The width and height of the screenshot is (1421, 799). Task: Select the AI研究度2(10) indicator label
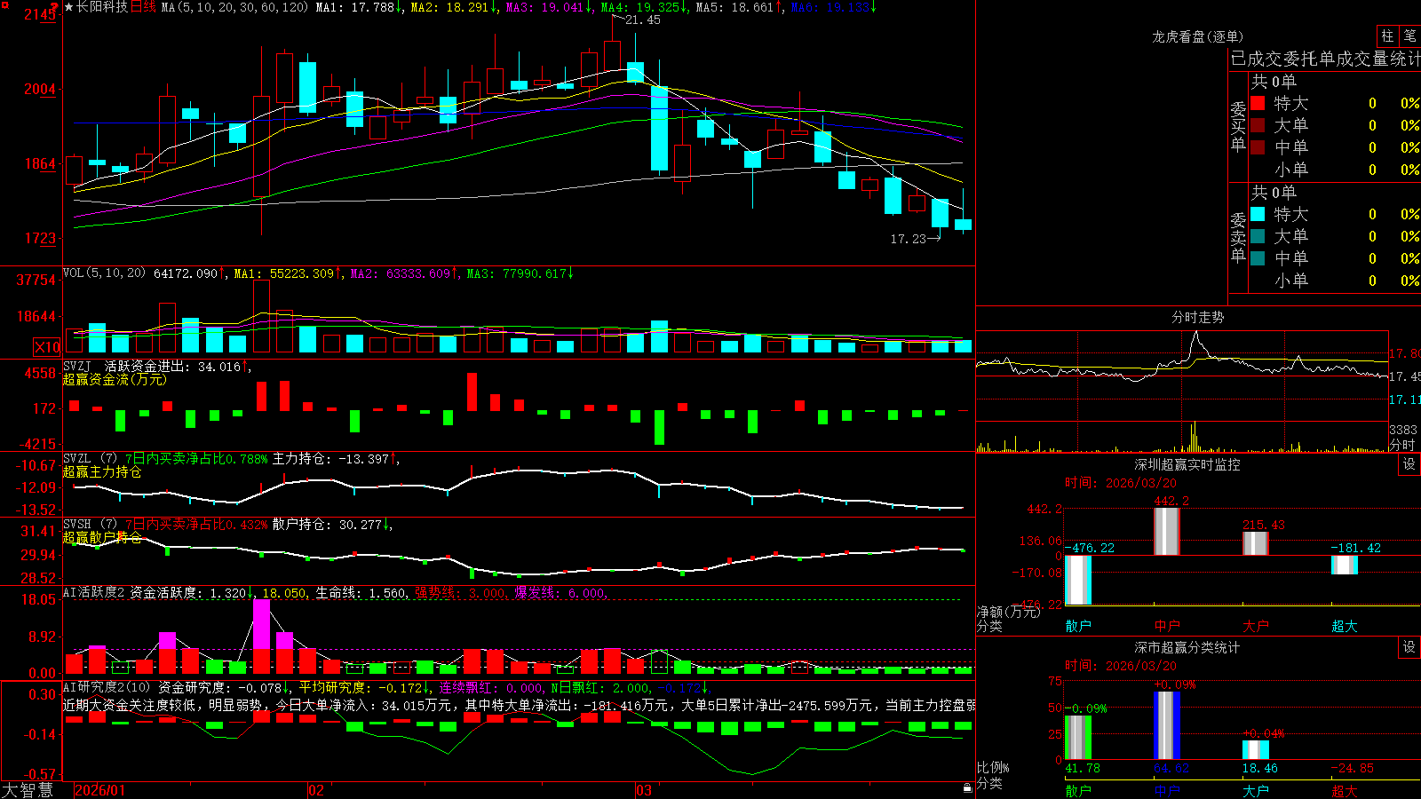tap(107, 687)
